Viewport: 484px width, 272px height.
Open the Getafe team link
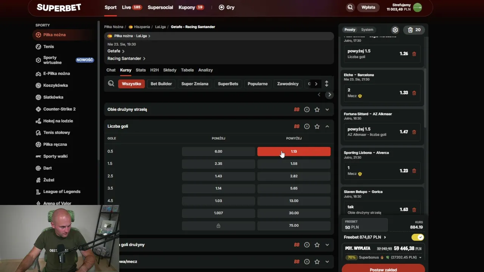pyautogui.click(x=116, y=51)
